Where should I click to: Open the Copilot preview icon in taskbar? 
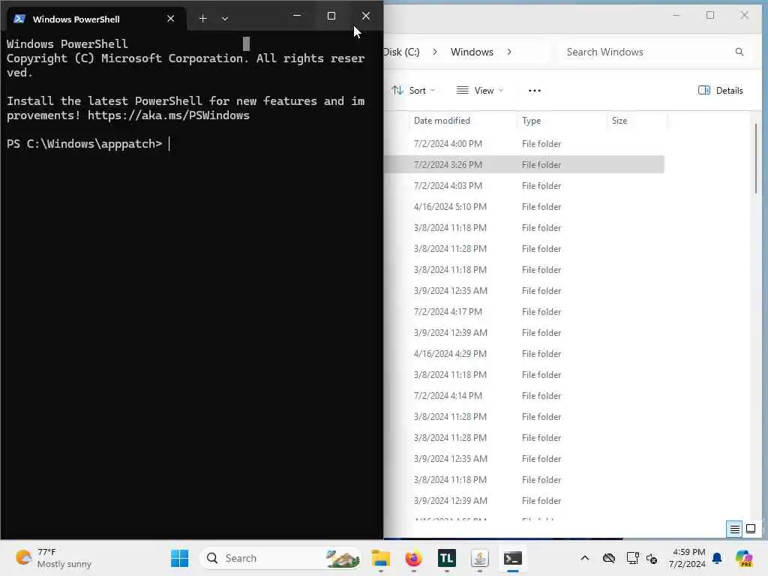click(744, 558)
